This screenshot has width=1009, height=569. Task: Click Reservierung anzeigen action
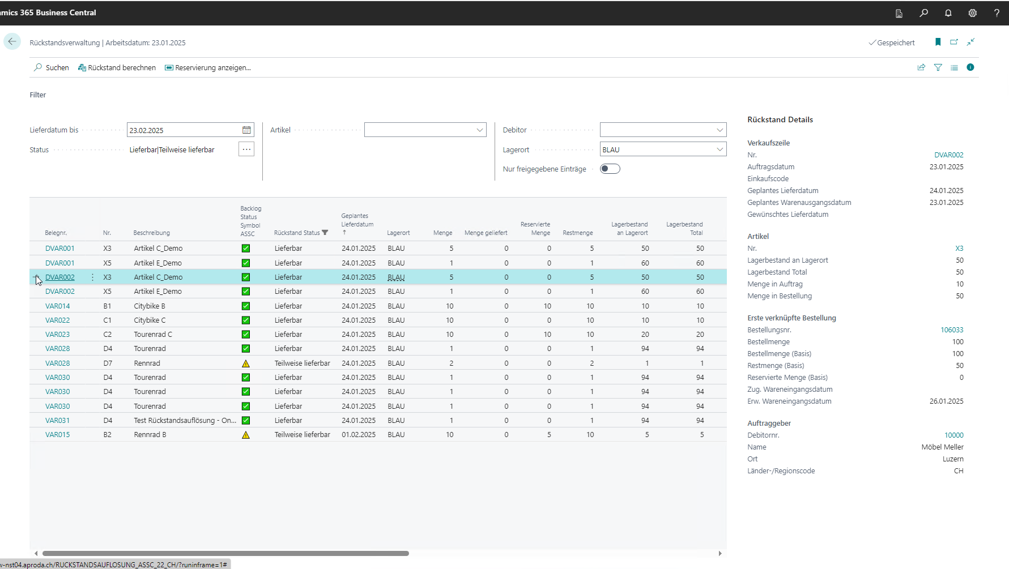207,67
